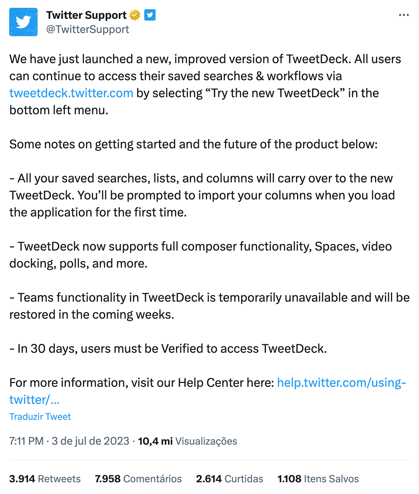Click the blue Twitter affiliate badge
Screen dimensions: 419x494
pos(150,15)
